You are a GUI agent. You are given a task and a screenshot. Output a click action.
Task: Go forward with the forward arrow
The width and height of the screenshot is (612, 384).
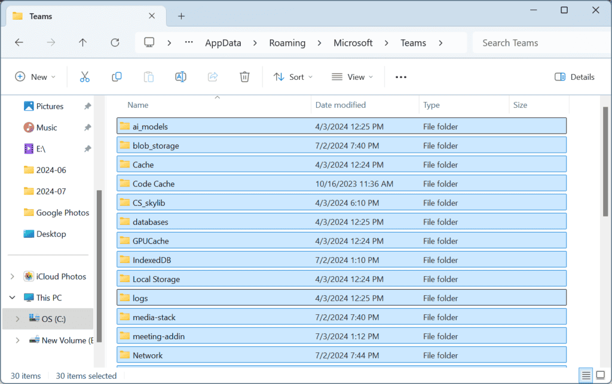[51, 42]
